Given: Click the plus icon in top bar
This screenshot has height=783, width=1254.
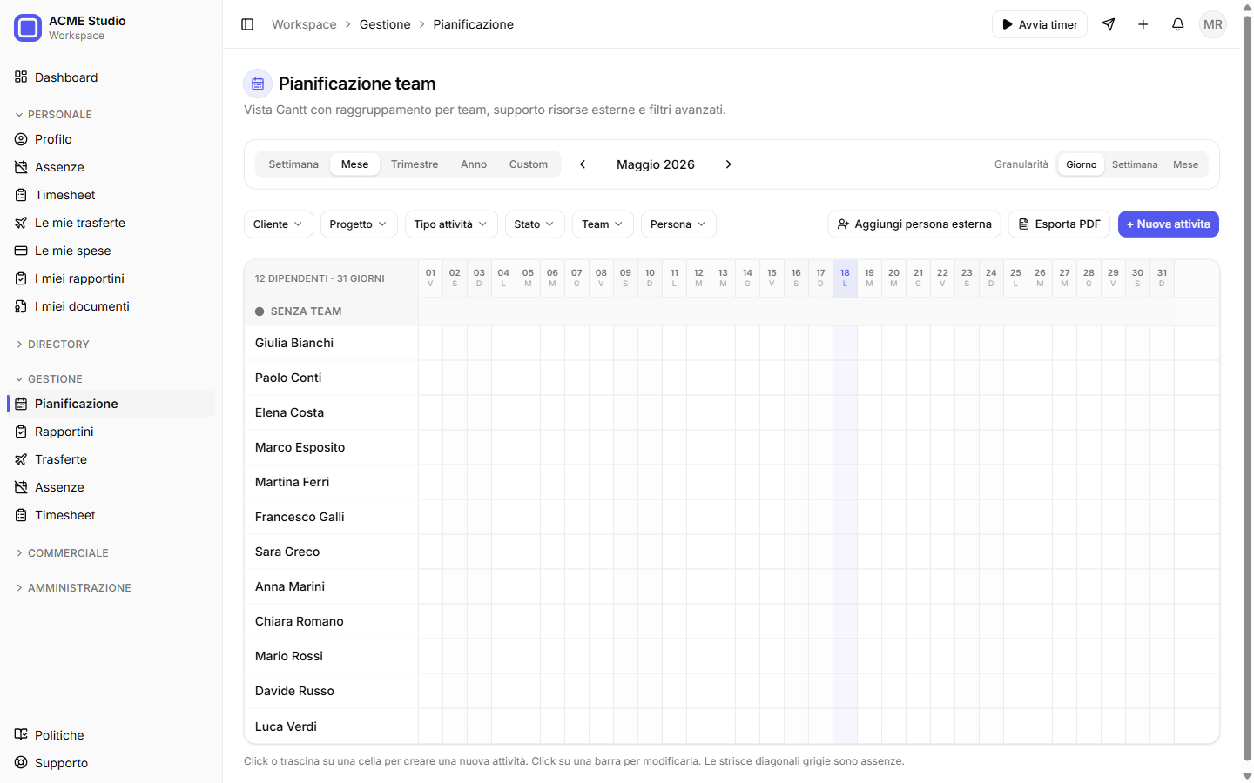Looking at the screenshot, I should coord(1143,24).
